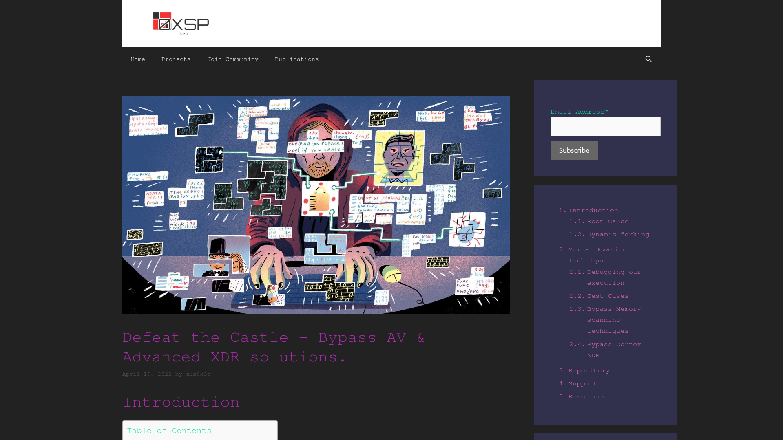Jump to Resources section
The image size is (783, 440).
pyautogui.click(x=587, y=397)
